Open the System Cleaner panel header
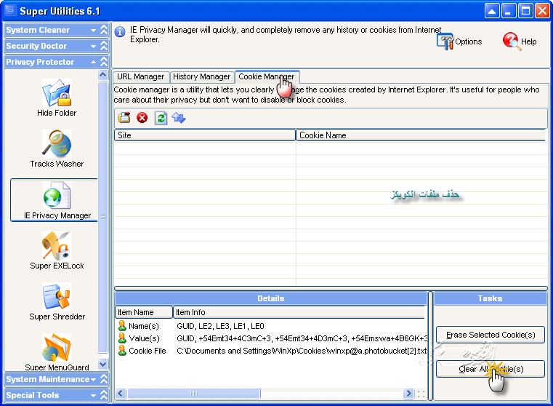The height and width of the screenshot is (406, 553). point(57,30)
